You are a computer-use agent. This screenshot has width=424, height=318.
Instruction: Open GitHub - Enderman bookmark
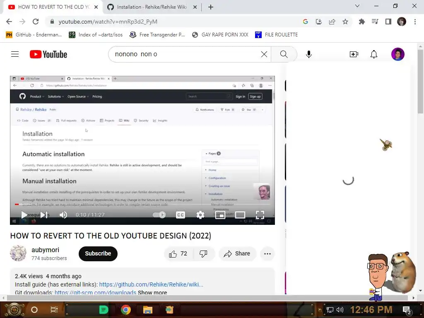pyautogui.click(x=34, y=35)
